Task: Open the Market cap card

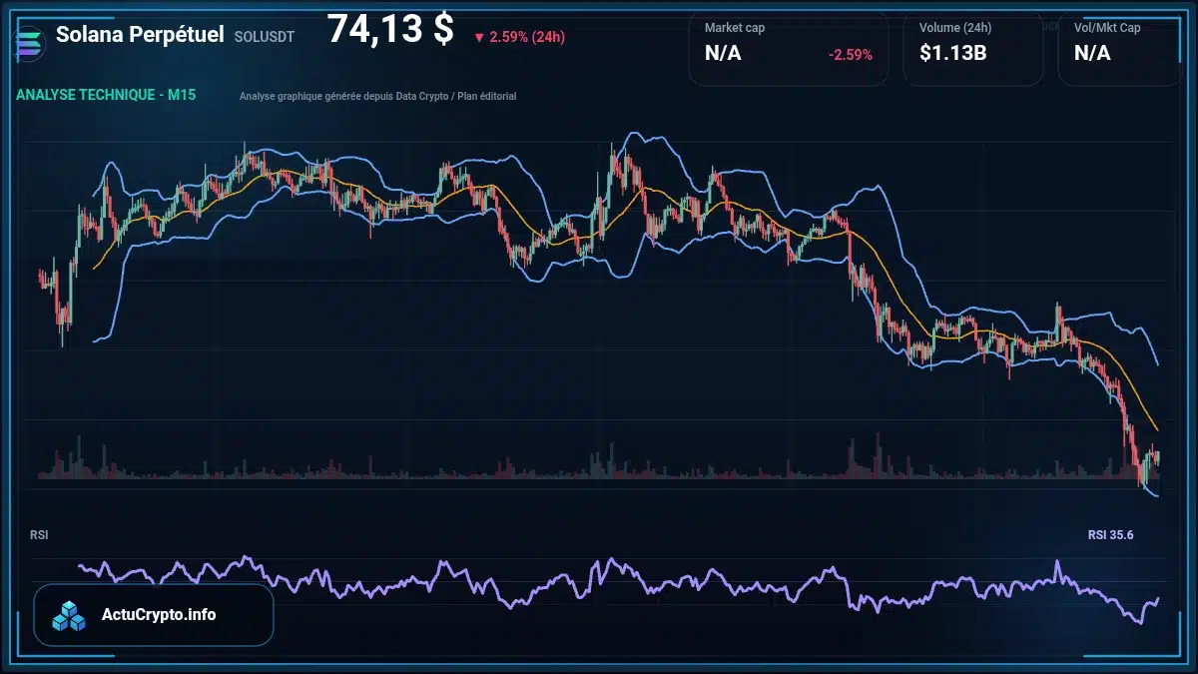Action: tap(789, 48)
